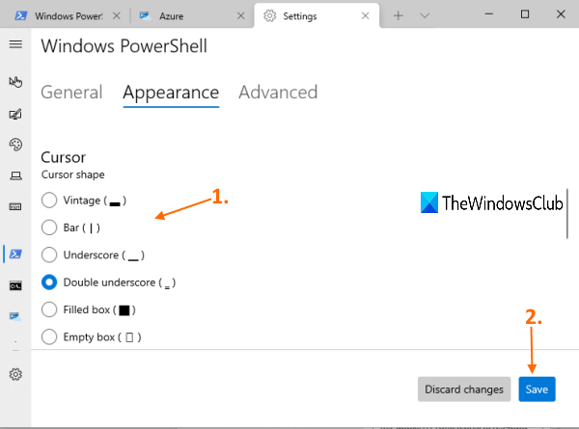This screenshot has width=579, height=429.
Task: Open the hamburger navigation menu
Action: (x=15, y=44)
